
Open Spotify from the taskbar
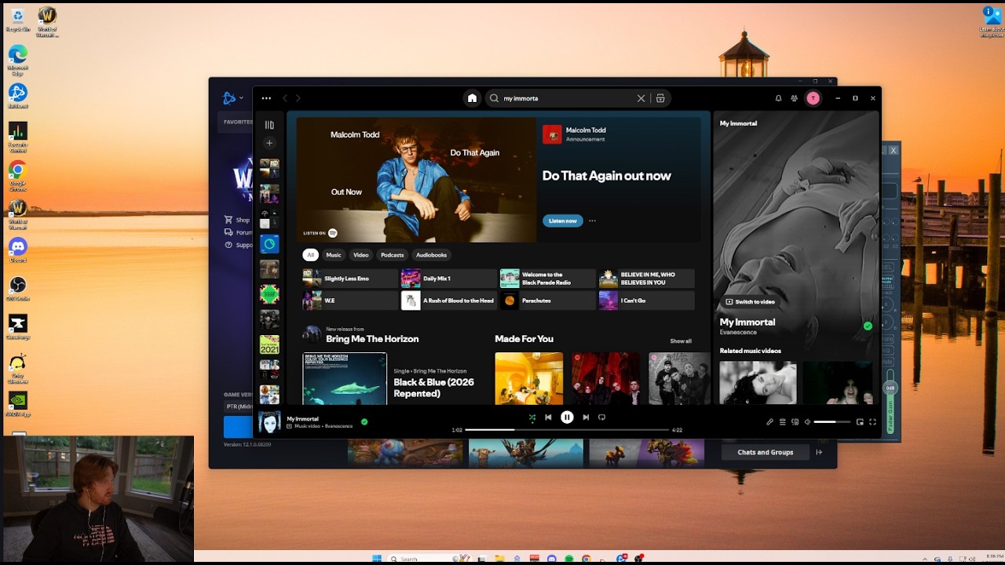tap(569, 559)
